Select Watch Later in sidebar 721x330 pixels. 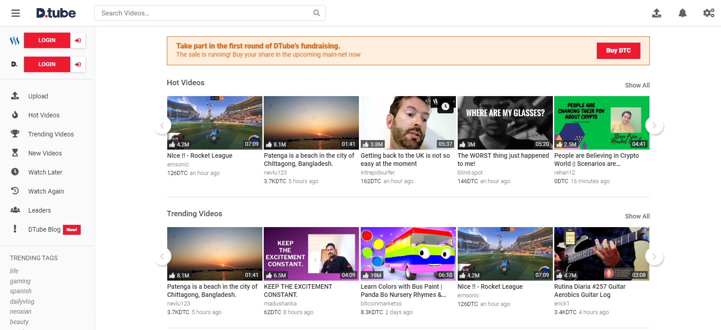[x=45, y=172]
